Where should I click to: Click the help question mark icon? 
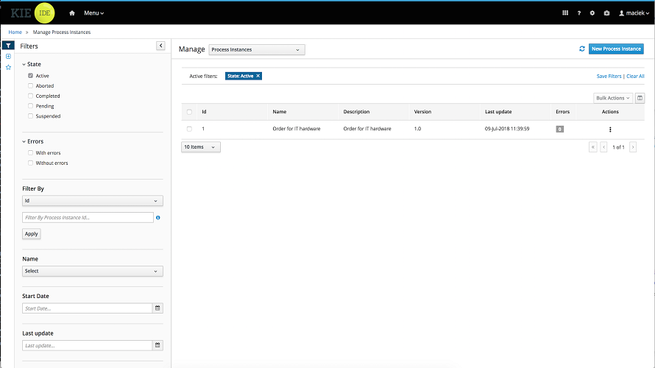coord(579,13)
